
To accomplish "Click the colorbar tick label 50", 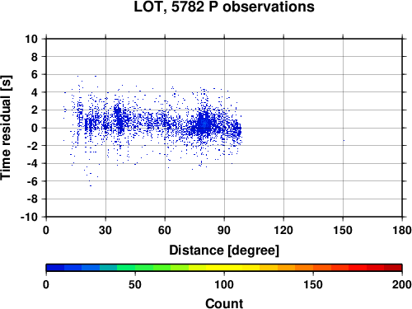I will pyautogui.click(x=135, y=284).
